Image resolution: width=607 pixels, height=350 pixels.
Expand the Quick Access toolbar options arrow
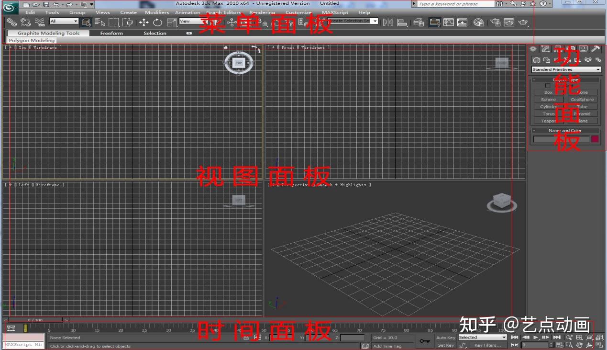click(92, 4)
